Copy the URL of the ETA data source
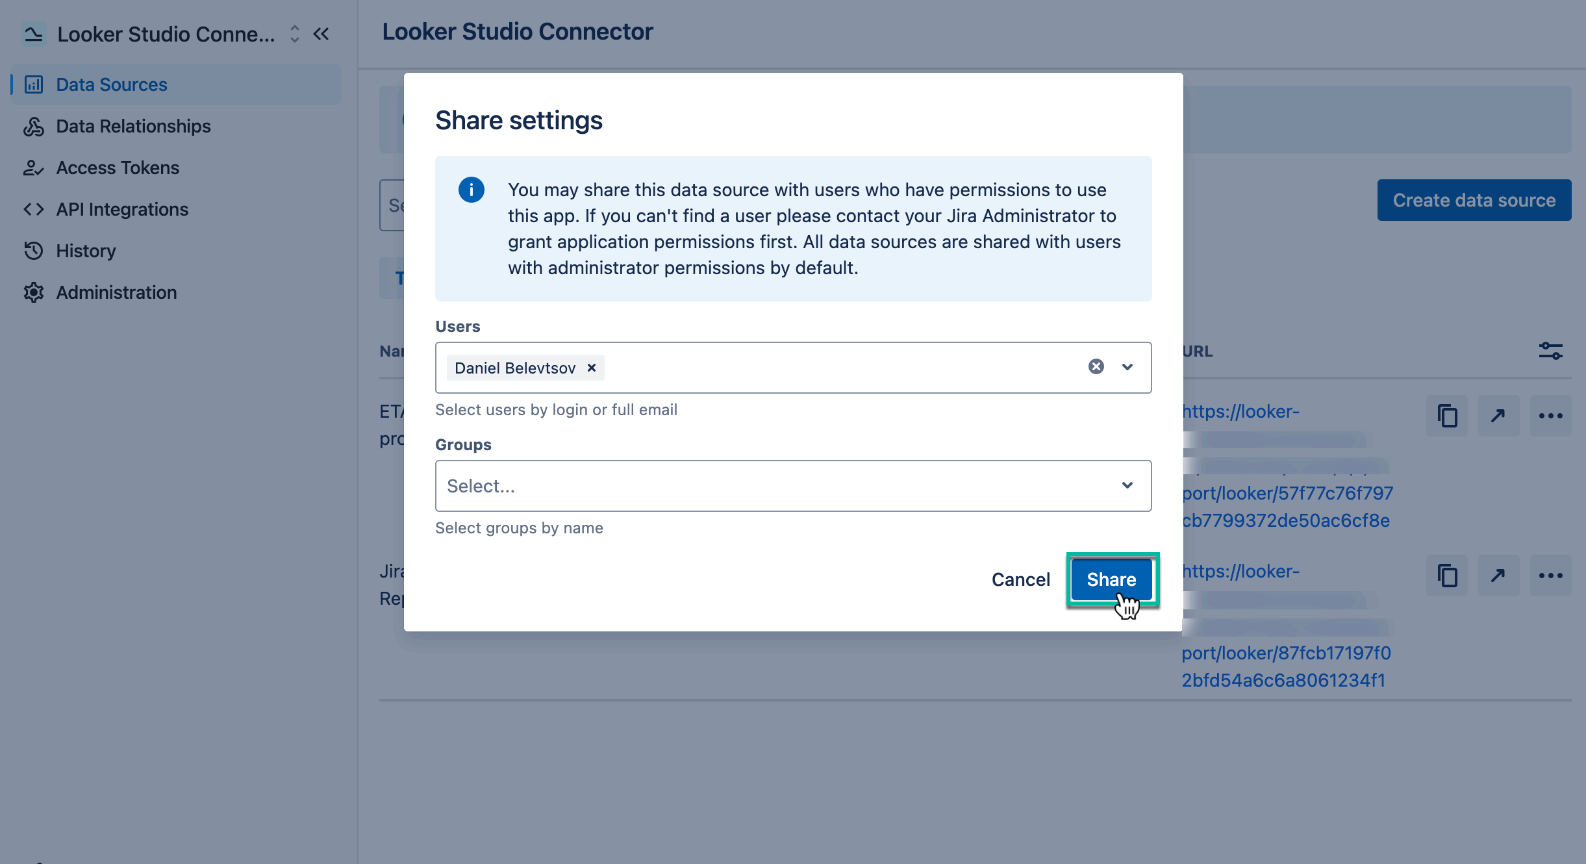 coord(1447,415)
